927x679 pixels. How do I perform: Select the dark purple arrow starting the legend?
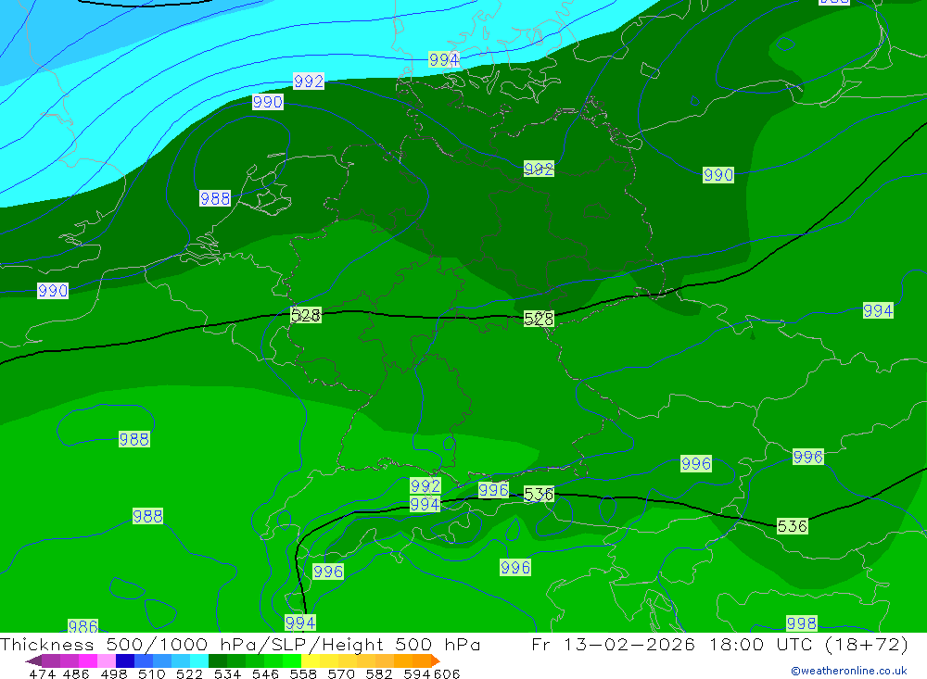(x=33, y=660)
